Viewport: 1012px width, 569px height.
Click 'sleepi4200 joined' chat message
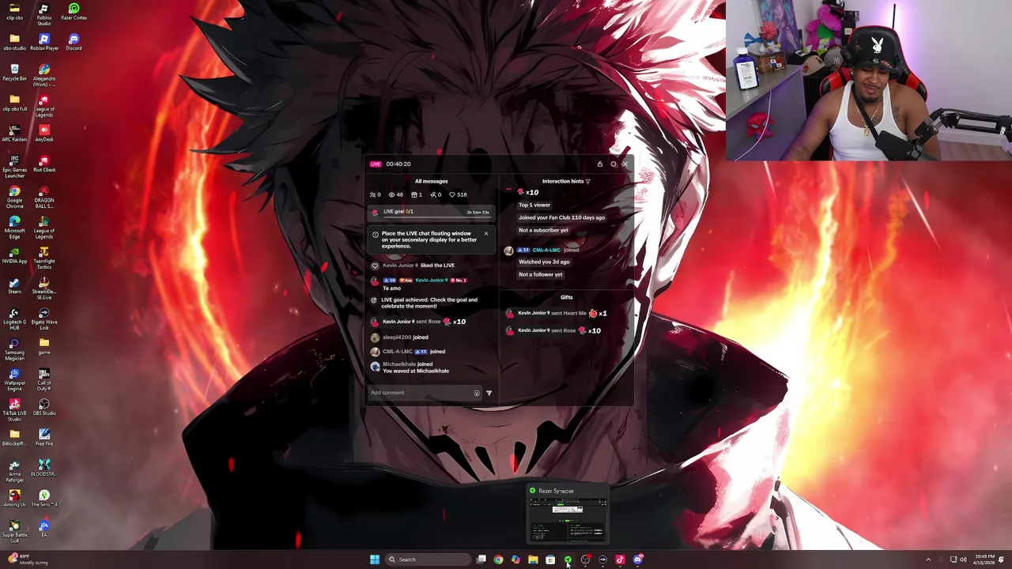(x=405, y=337)
